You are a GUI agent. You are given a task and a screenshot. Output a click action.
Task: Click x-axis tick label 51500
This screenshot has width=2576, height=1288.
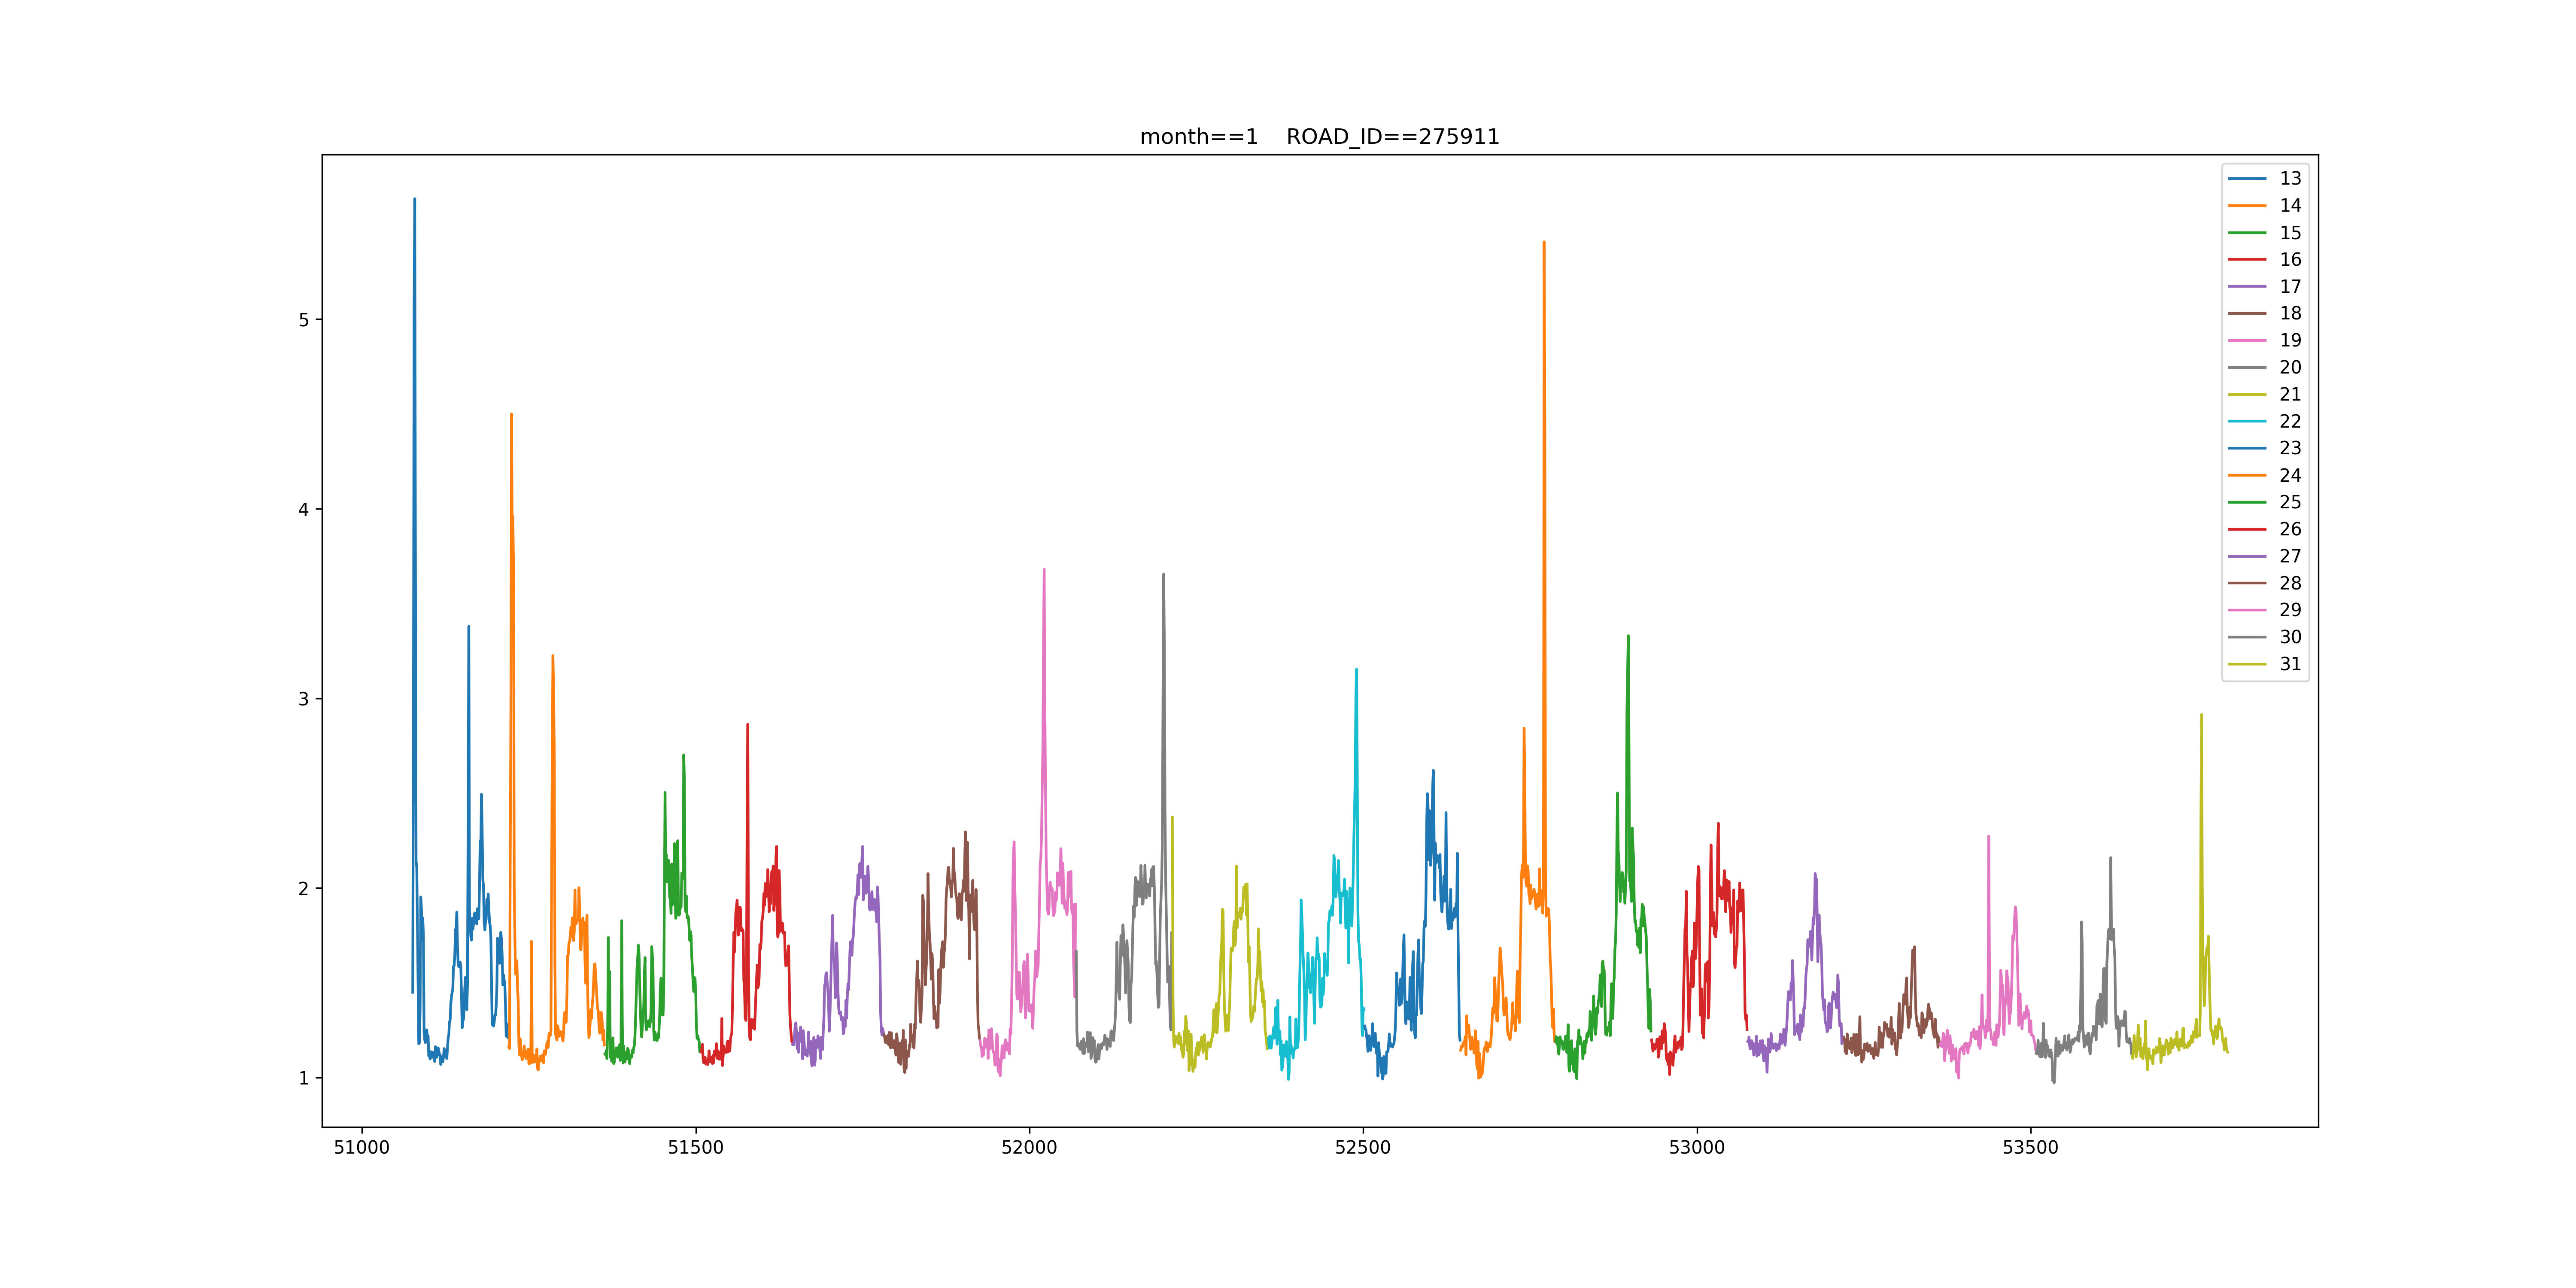click(x=695, y=1148)
